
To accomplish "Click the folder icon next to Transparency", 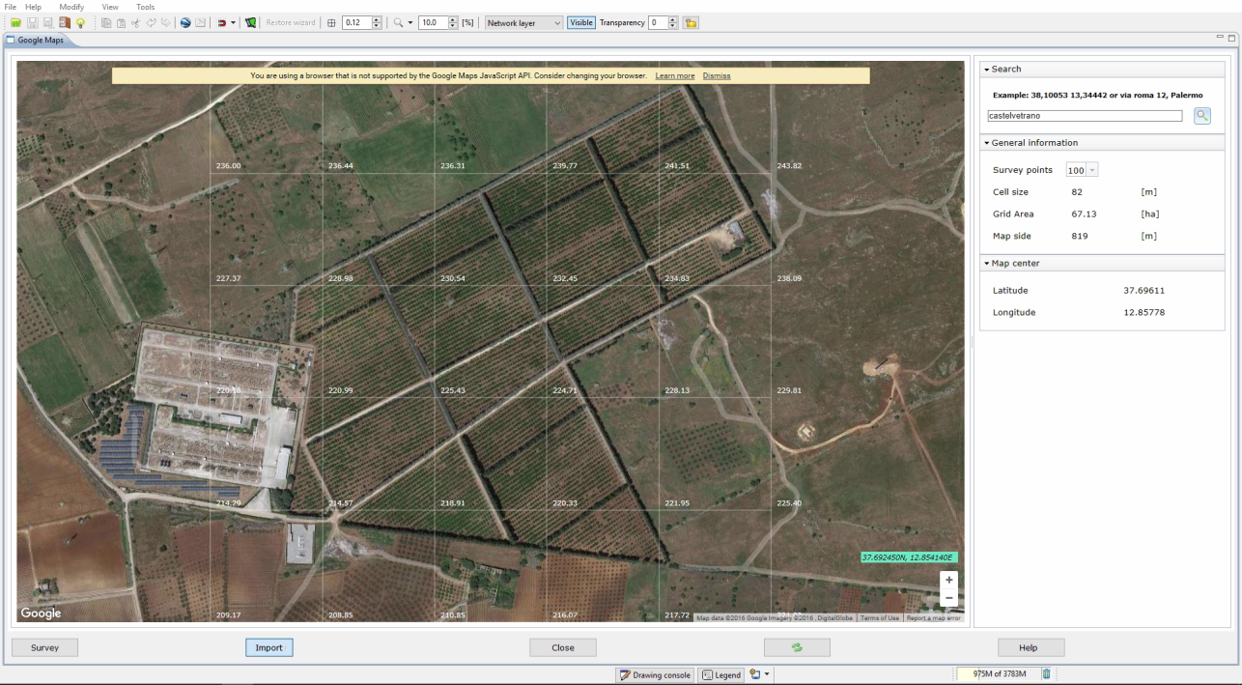I will (691, 22).
